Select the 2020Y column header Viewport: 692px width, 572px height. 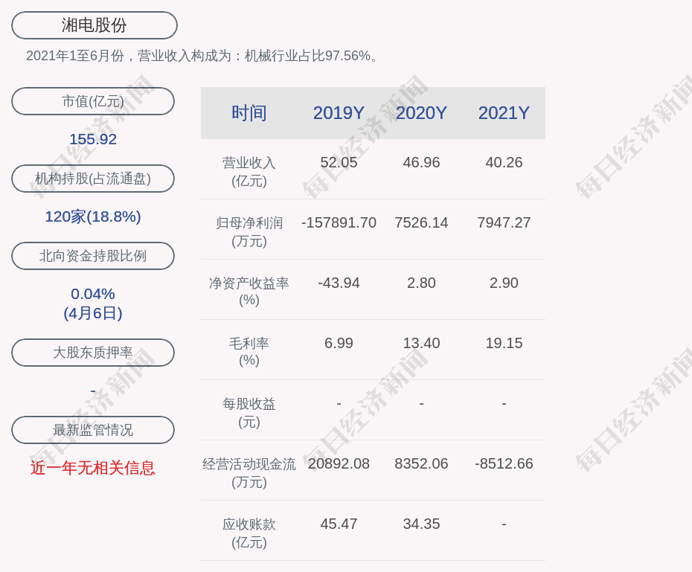421,113
